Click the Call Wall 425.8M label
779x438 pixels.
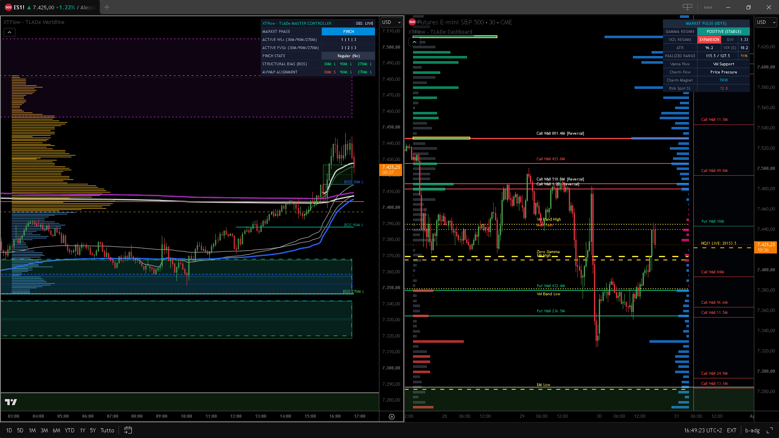pos(551,159)
